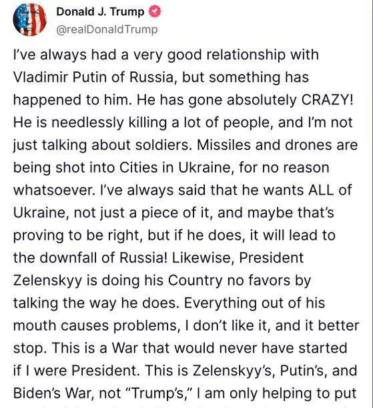Click the word Zelenskyy before 'is doing'
This screenshot has width=373, height=408.
coord(47,281)
